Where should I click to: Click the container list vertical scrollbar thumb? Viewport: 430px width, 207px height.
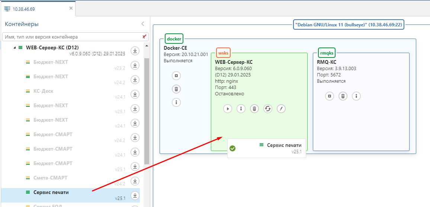pos(147,111)
